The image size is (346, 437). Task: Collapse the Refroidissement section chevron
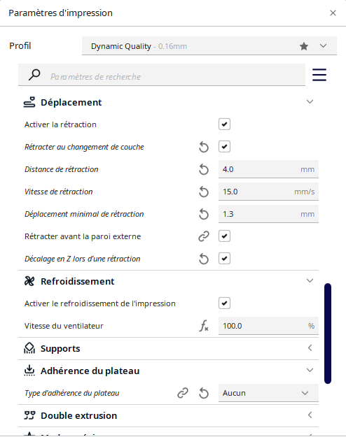(x=310, y=280)
